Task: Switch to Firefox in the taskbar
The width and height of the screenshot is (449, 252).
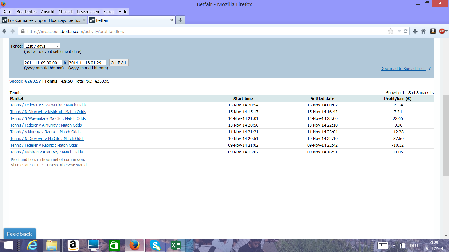Action: coord(135,246)
